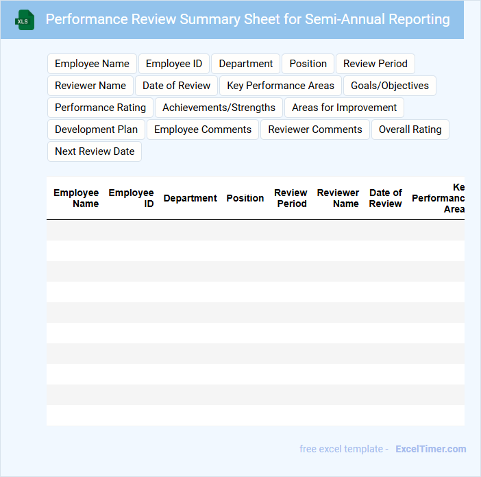Select the Employee Comments tag
The image size is (481, 477).
203,130
